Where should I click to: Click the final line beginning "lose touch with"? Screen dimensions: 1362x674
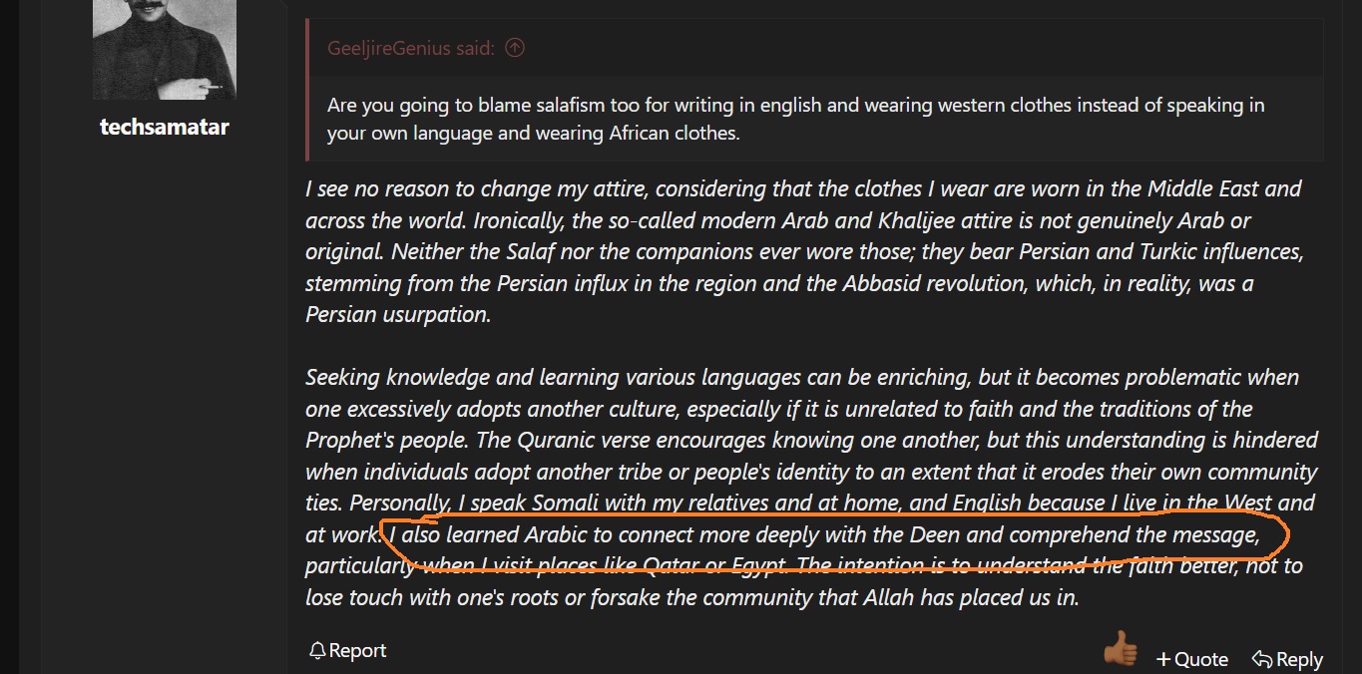692,598
